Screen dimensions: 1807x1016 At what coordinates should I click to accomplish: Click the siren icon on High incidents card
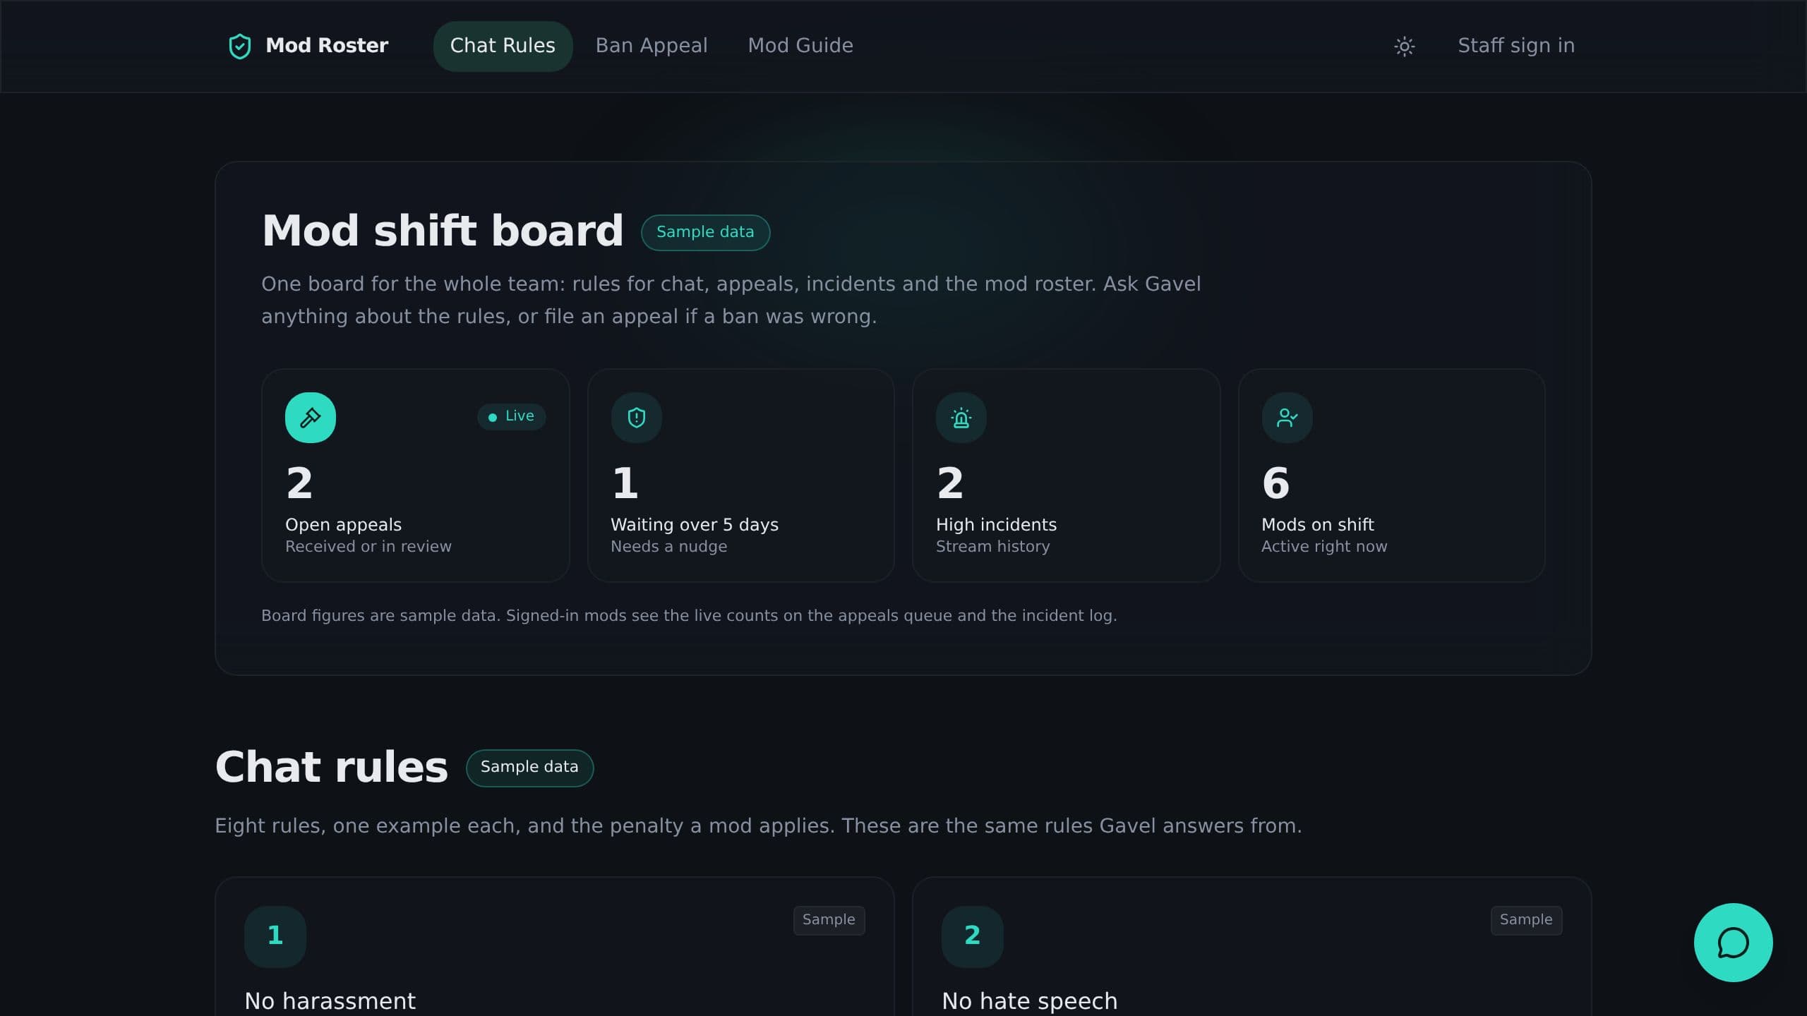[x=961, y=418]
